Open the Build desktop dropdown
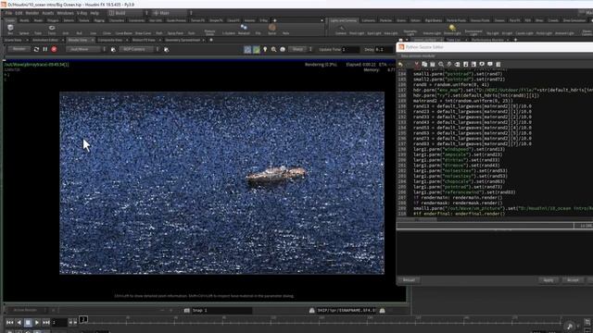This screenshot has height=333, width=593. [x=127, y=13]
